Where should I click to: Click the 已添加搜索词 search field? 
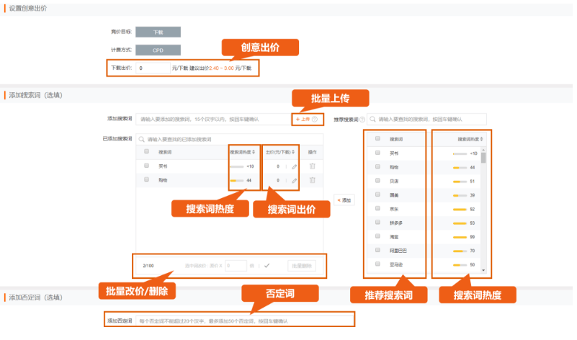coord(229,140)
